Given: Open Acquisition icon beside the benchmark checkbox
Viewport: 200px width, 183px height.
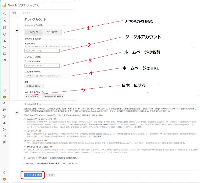Looking at the screenshot, I should click(x=4, y=129).
